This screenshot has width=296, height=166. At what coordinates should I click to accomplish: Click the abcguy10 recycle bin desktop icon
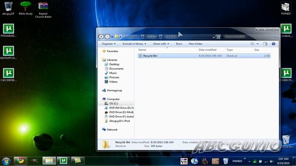pyautogui.click(x=8, y=8)
